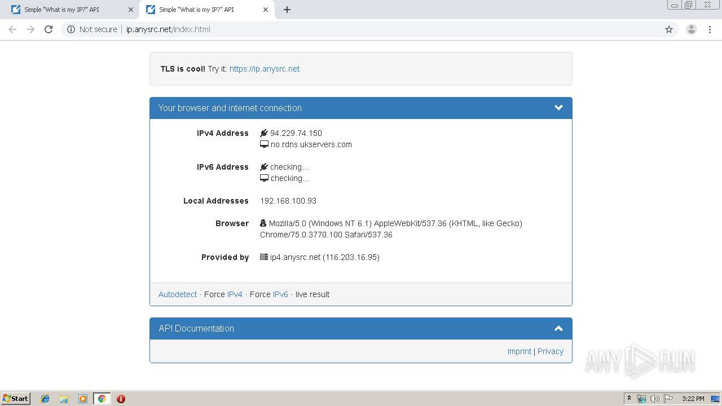Click the plug icon beside IPv4 address

click(x=263, y=133)
